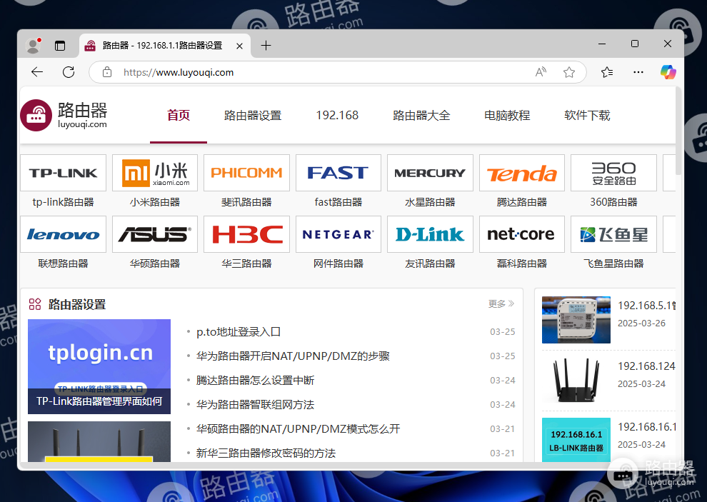Screen dimensions: 707x502
Task: Click the 小米 xiaomi brand logo
Action: pyautogui.click(x=155, y=173)
